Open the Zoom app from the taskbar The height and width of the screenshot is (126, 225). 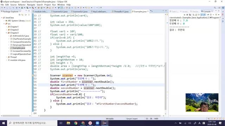pos(97,123)
